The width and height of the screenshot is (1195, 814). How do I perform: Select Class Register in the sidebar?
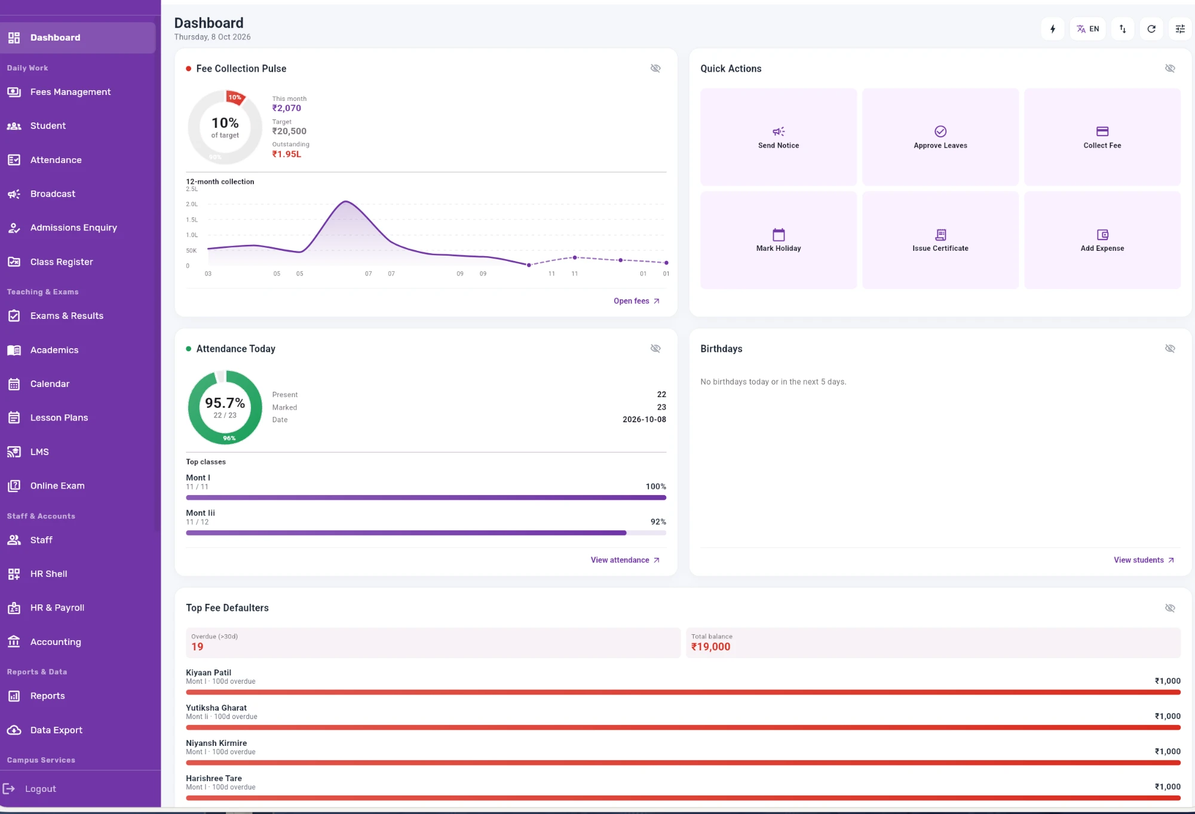[x=78, y=262]
